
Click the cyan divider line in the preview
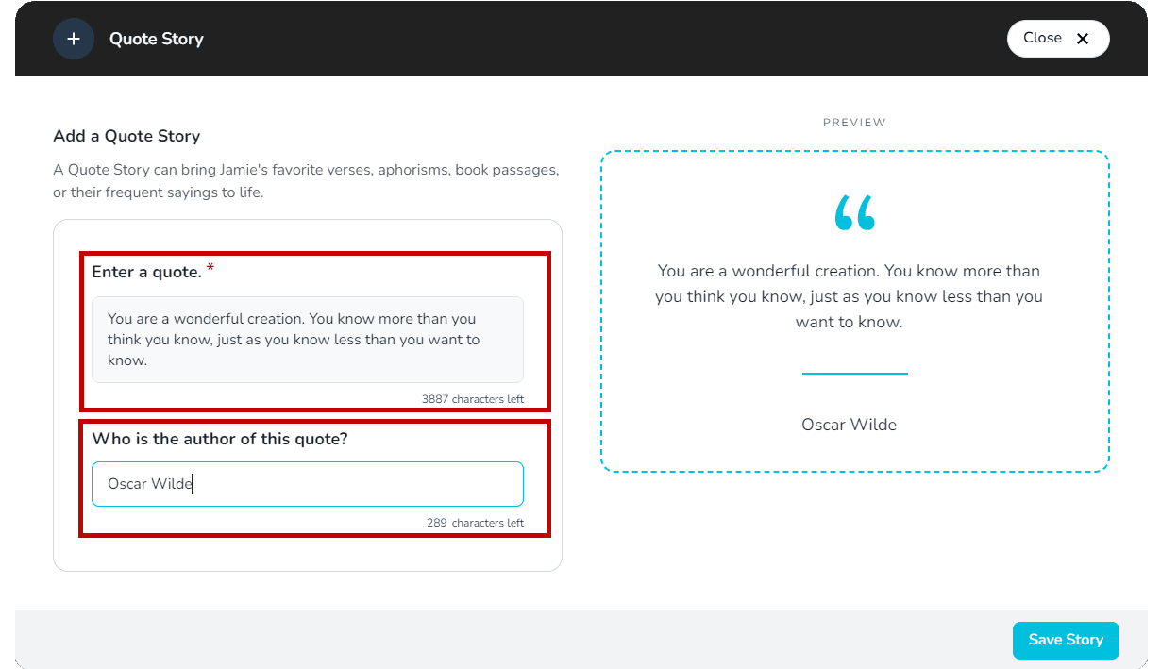point(854,375)
